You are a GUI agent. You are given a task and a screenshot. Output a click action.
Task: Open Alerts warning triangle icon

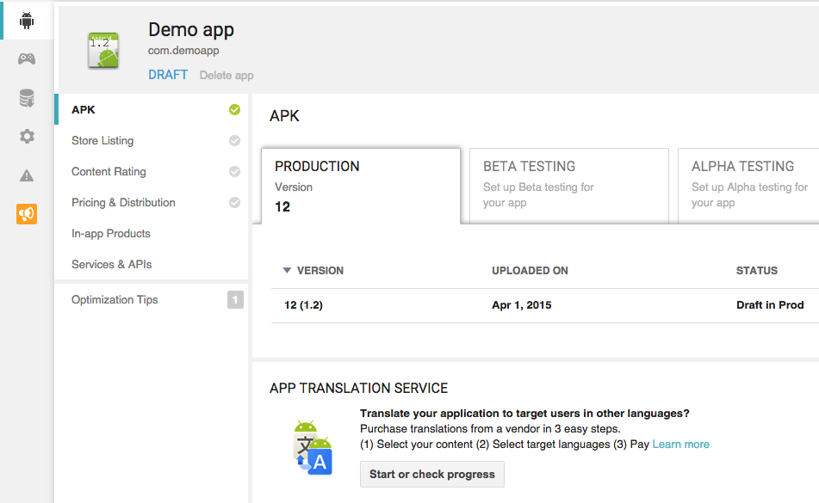click(x=27, y=175)
